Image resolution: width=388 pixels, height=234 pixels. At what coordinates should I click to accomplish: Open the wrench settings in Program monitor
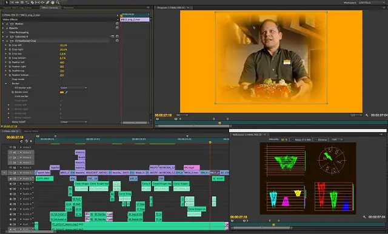pos(367,115)
